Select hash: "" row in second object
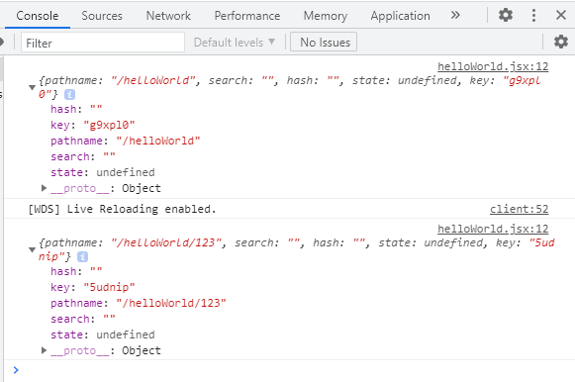The width and height of the screenshot is (575, 382). [76, 271]
